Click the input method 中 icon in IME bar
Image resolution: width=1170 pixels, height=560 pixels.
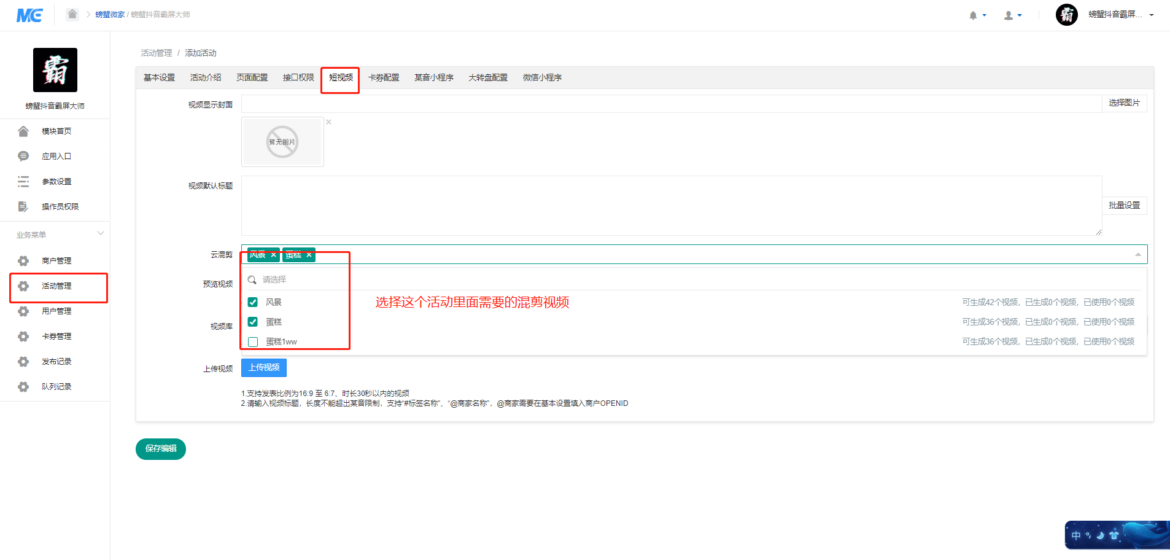tap(1076, 535)
